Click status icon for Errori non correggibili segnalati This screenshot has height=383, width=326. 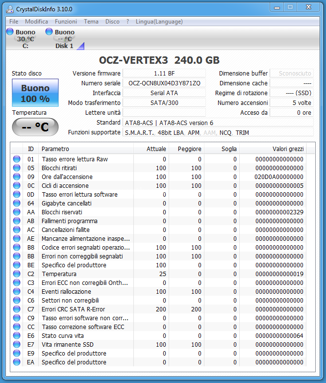17,256
